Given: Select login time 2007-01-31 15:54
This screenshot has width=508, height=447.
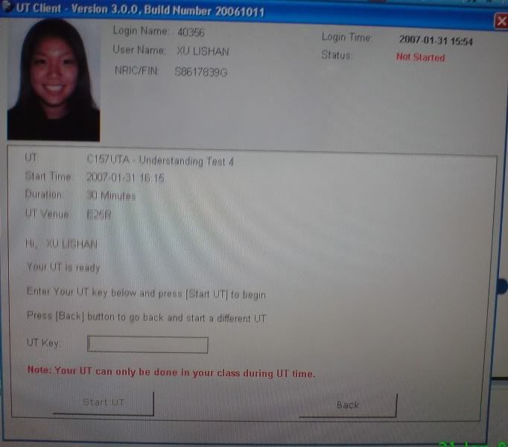Looking at the screenshot, I should [436, 40].
